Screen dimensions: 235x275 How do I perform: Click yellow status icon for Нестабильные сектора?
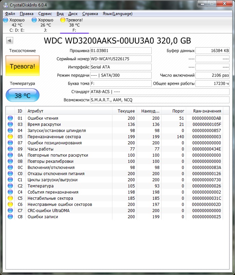[x=10, y=198]
